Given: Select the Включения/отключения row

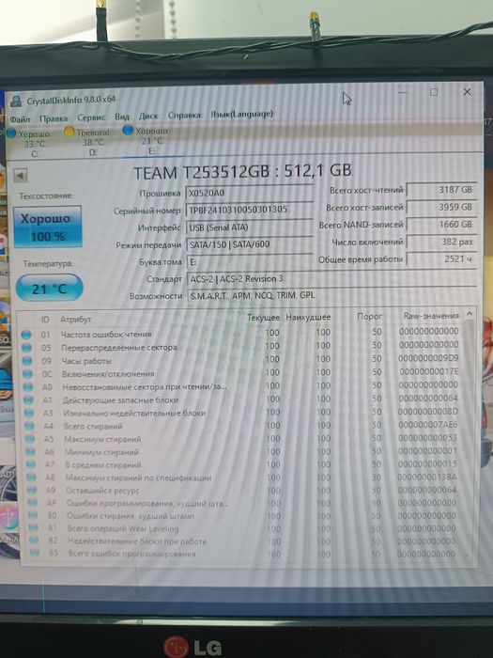Looking at the screenshot, I should point(240,372).
